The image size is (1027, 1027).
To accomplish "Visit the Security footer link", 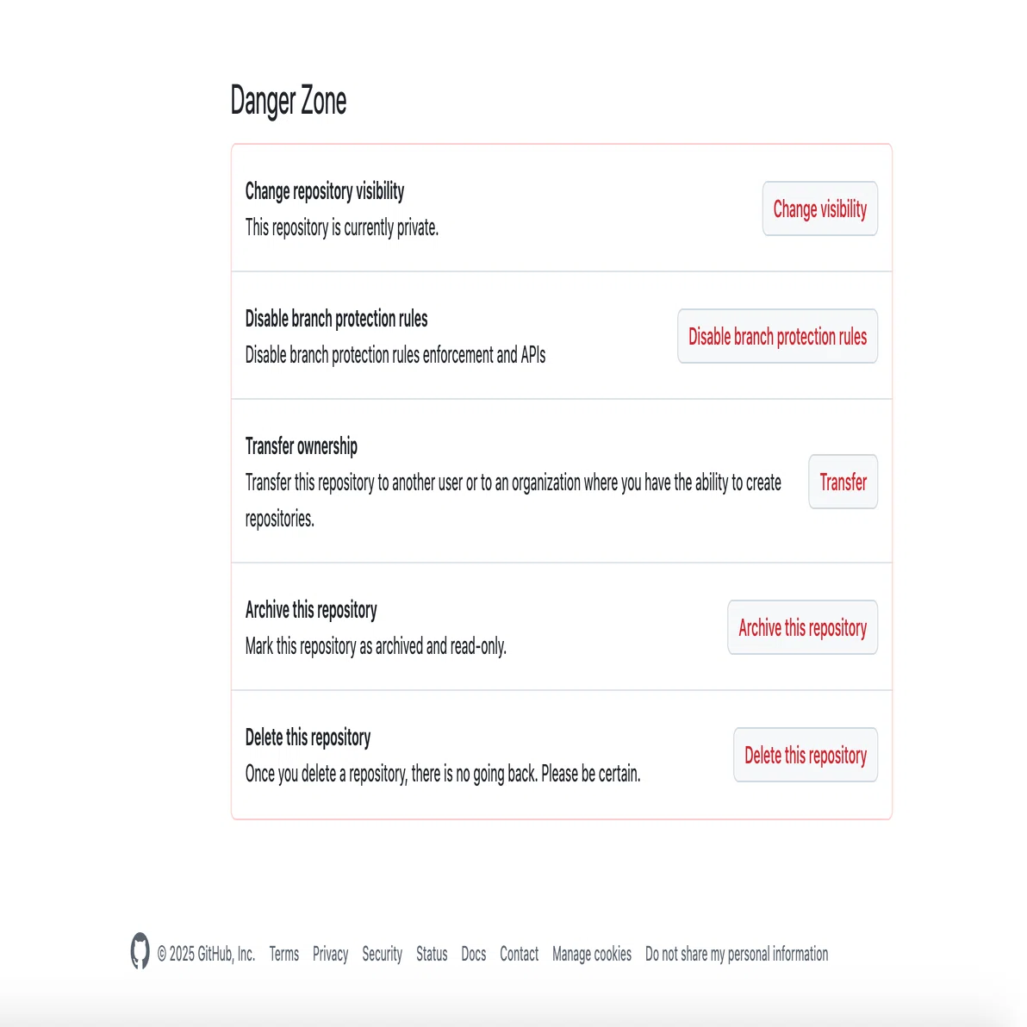I will pos(382,955).
